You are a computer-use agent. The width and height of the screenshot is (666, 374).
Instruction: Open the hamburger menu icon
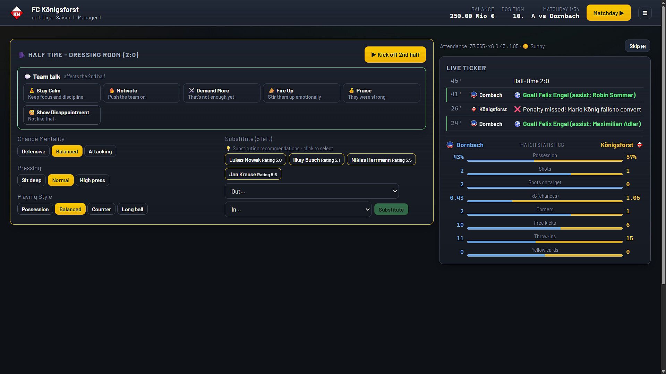645,13
